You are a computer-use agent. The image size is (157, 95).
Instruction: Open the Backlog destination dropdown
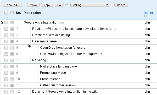(x=90, y=5)
